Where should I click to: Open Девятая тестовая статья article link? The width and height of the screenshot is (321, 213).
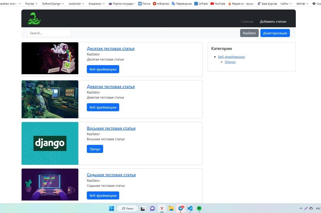(x=111, y=87)
